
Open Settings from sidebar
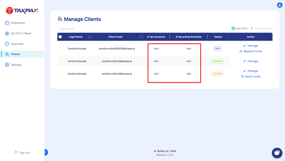(x=16, y=65)
